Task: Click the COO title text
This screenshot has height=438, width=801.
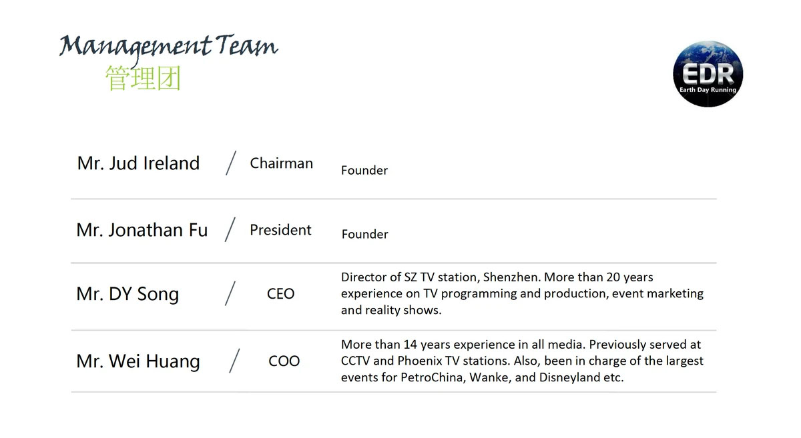Action: click(x=284, y=361)
